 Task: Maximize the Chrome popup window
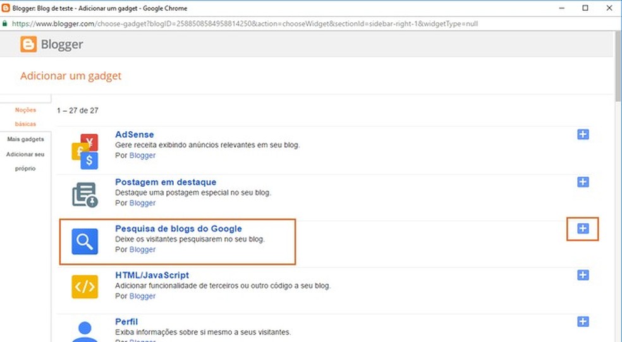point(585,8)
